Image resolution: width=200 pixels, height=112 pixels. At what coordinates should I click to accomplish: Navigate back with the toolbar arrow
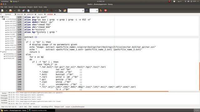(37, 11)
